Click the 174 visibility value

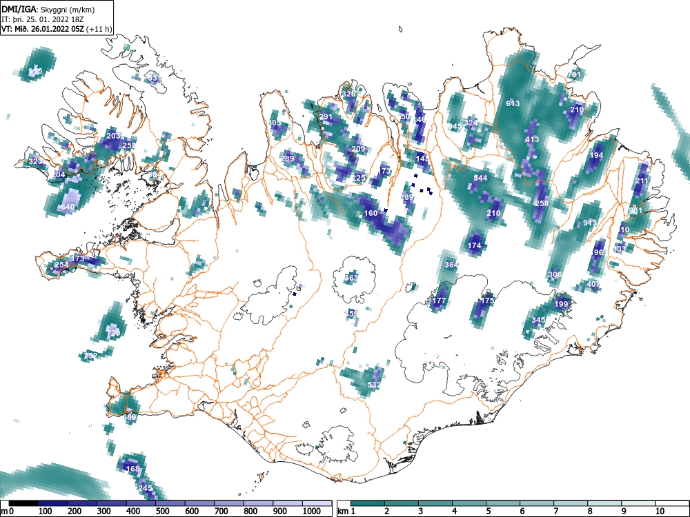[475, 245]
